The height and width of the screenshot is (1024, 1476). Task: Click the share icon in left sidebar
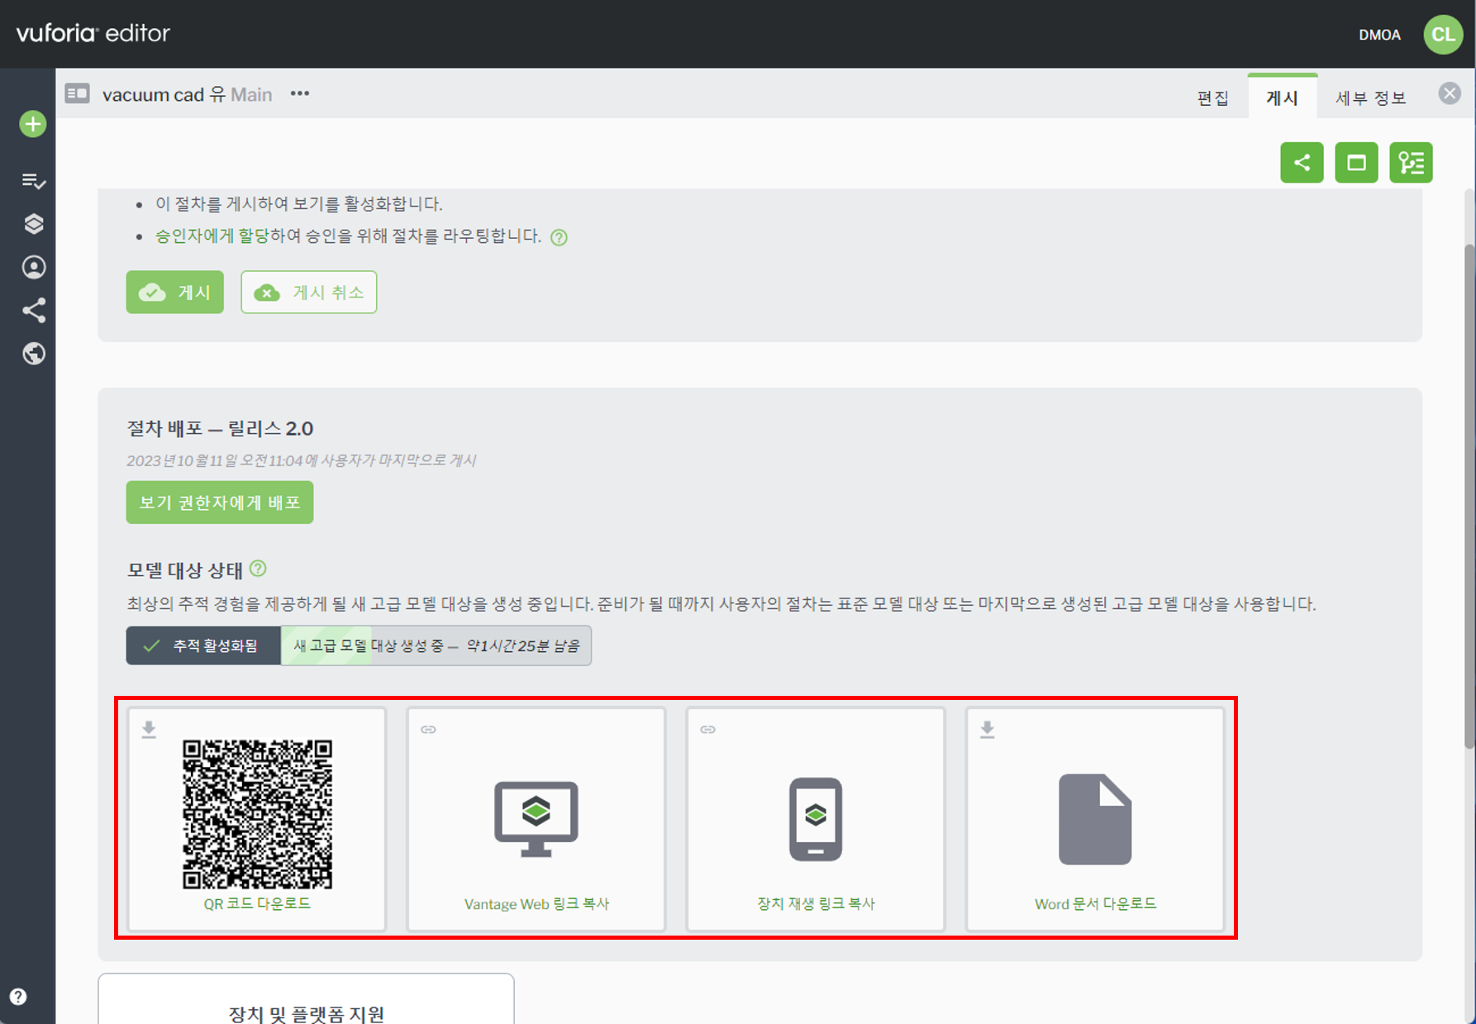(x=33, y=311)
